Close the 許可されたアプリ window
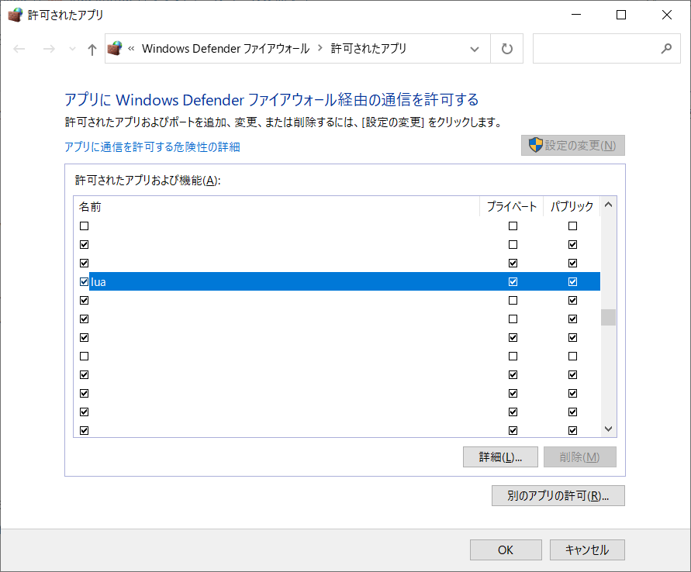Screen dimensions: 691x572 (667, 15)
